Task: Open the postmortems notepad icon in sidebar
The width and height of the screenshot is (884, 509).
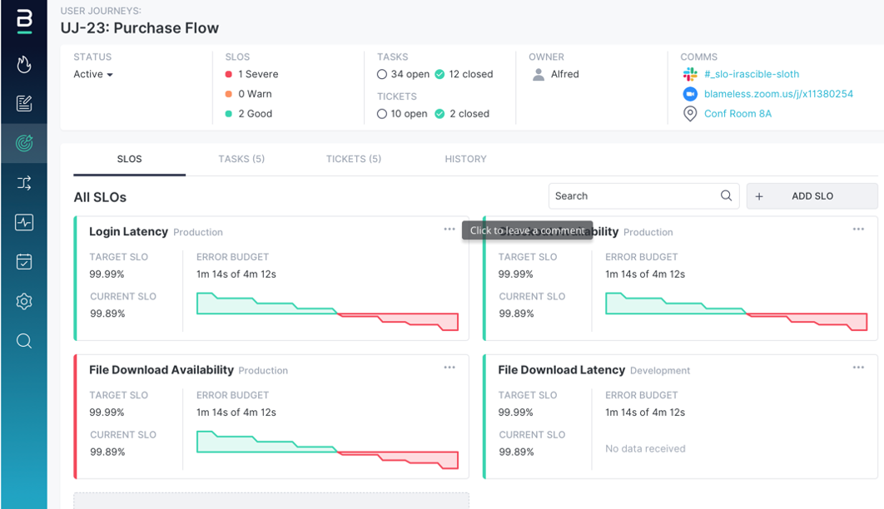Action: pos(24,104)
